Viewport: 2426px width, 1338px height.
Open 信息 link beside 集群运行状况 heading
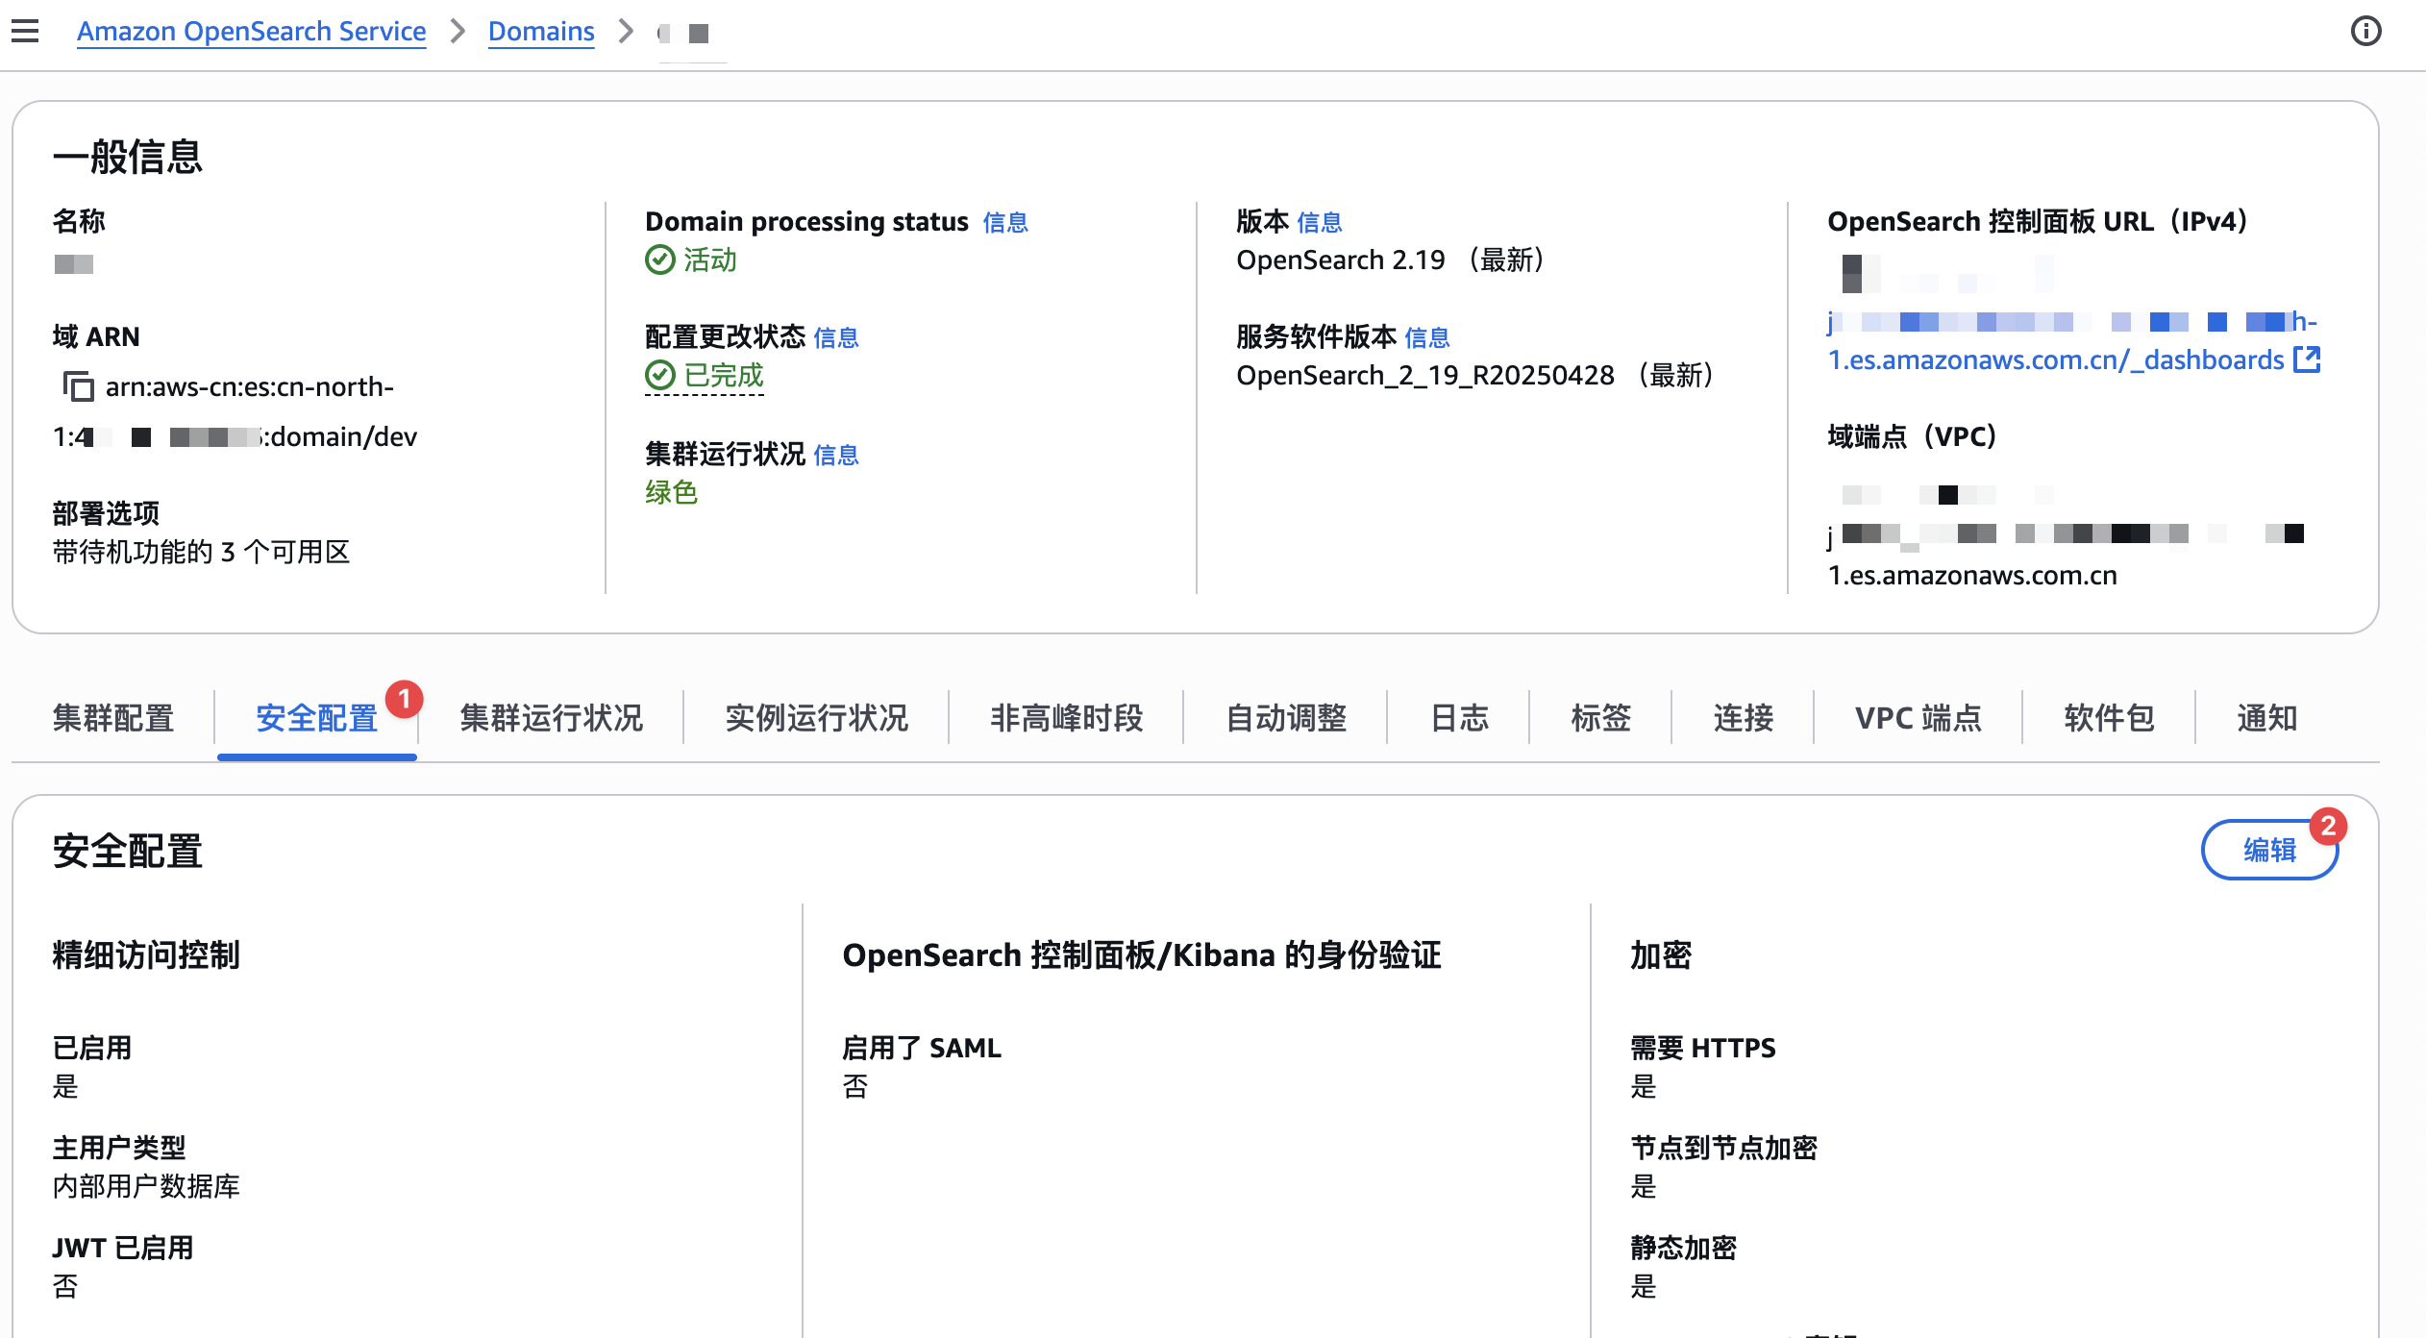(835, 455)
